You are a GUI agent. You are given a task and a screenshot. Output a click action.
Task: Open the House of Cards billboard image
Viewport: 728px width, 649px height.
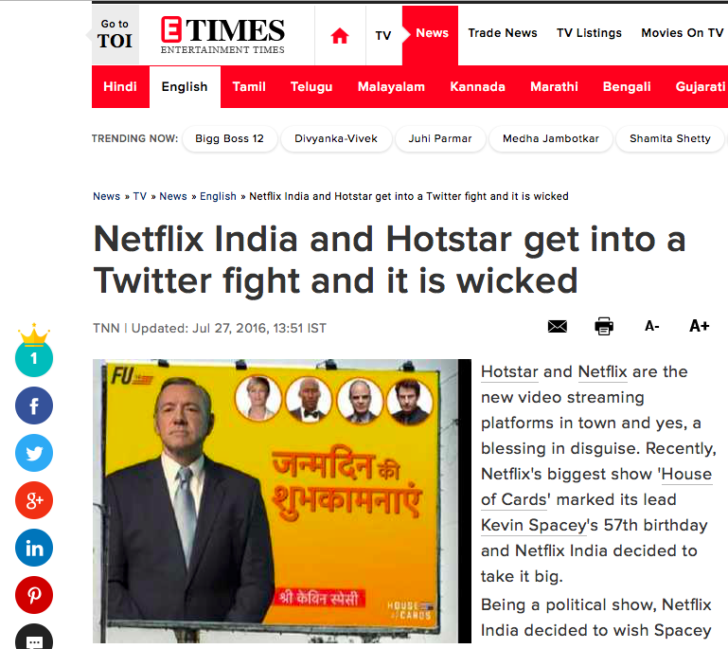(x=282, y=501)
